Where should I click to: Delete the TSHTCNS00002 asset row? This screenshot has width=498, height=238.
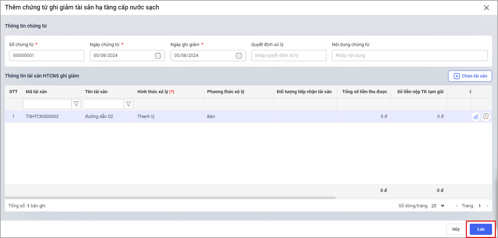(x=486, y=117)
